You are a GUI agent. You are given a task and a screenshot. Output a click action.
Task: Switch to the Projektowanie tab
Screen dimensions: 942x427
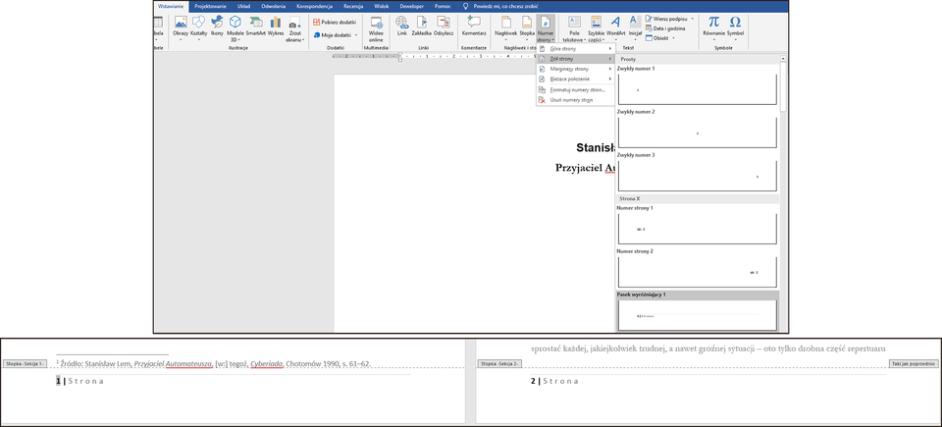(x=210, y=6)
